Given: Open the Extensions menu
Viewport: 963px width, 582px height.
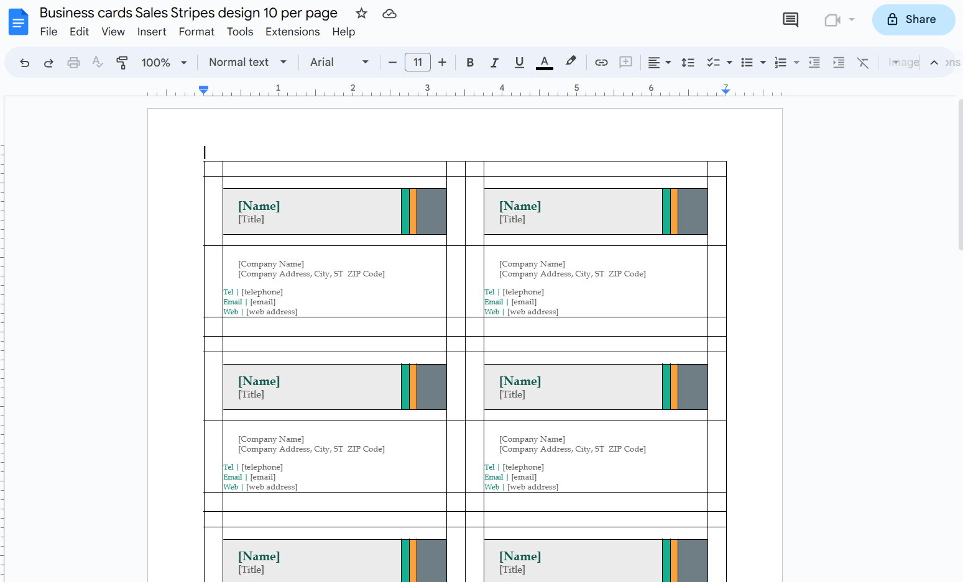Looking at the screenshot, I should (x=292, y=32).
